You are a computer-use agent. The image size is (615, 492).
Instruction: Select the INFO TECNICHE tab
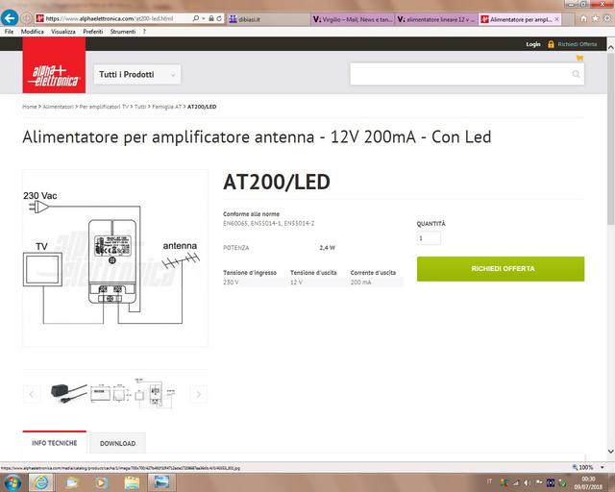[55, 443]
